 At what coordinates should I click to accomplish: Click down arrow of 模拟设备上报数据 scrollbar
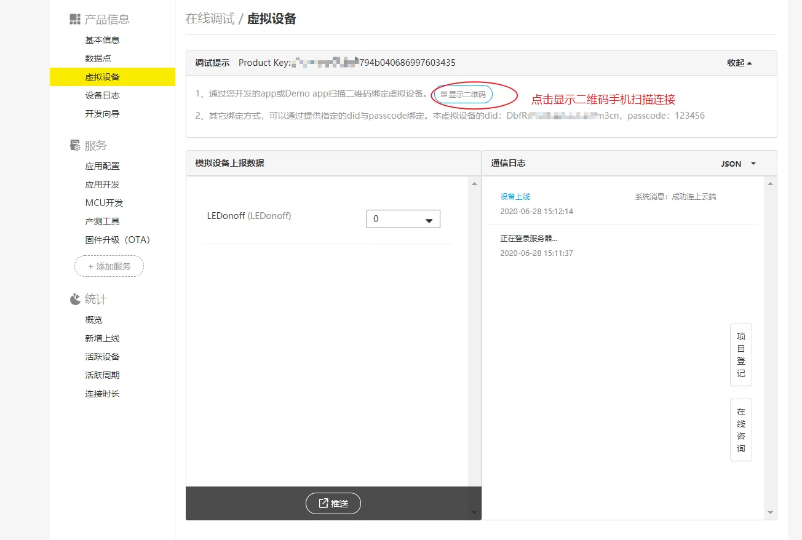474,512
